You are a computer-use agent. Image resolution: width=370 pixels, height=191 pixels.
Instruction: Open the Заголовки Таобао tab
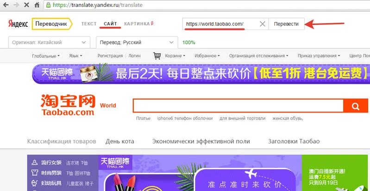(294, 141)
